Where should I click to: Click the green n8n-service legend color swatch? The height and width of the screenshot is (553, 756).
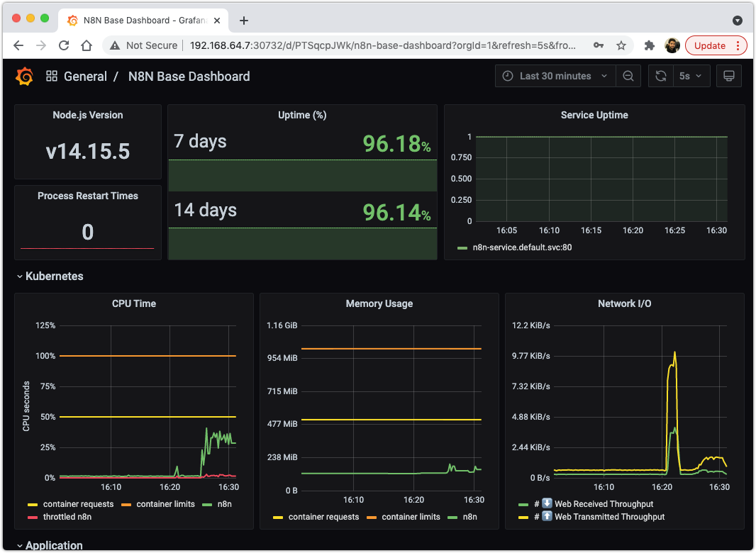[x=462, y=248]
